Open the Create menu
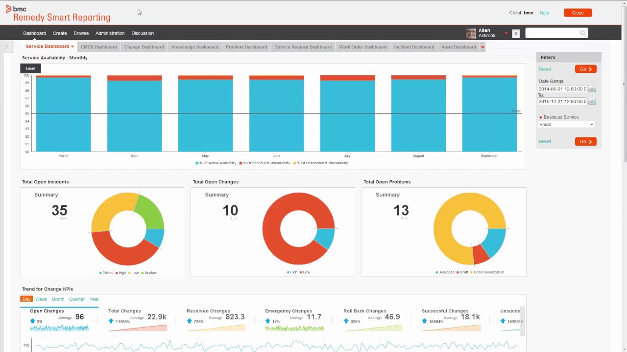The image size is (627, 352). click(x=60, y=33)
